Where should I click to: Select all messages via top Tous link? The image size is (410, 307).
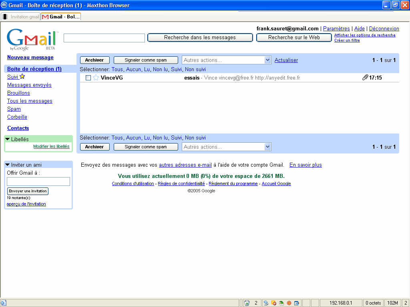pyautogui.click(x=117, y=69)
